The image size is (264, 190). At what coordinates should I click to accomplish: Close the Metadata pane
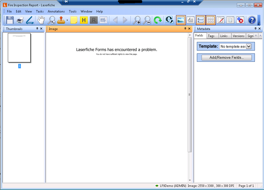coord(260,29)
